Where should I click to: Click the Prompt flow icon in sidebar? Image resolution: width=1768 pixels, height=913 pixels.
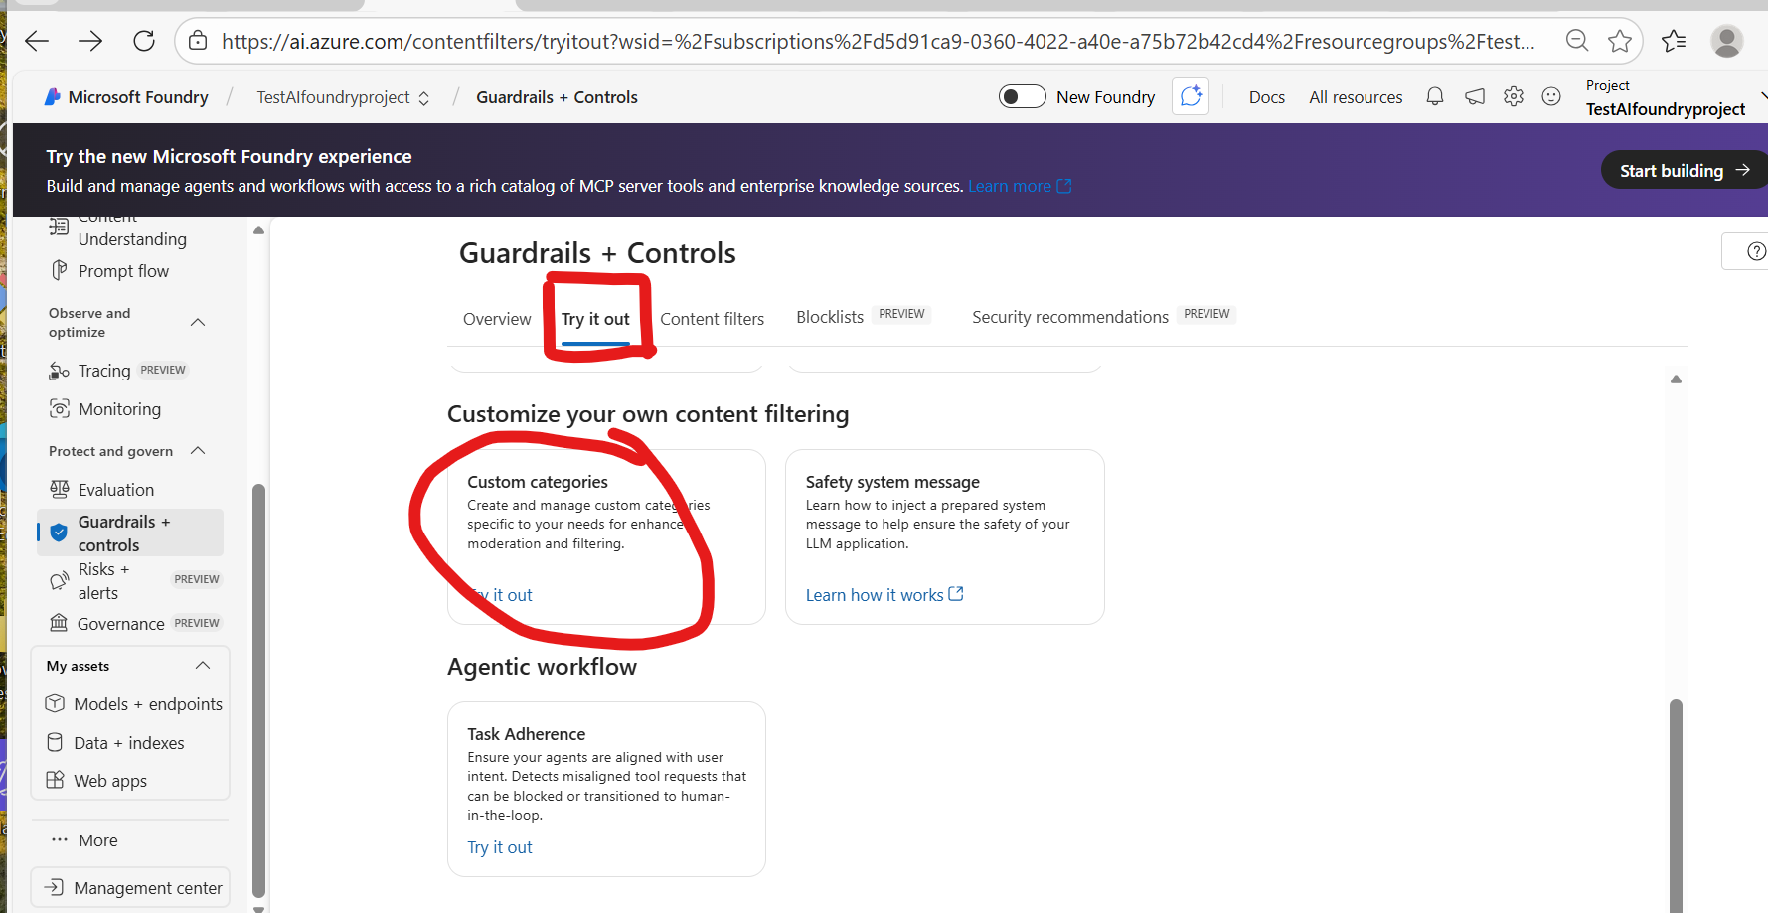pos(60,270)
